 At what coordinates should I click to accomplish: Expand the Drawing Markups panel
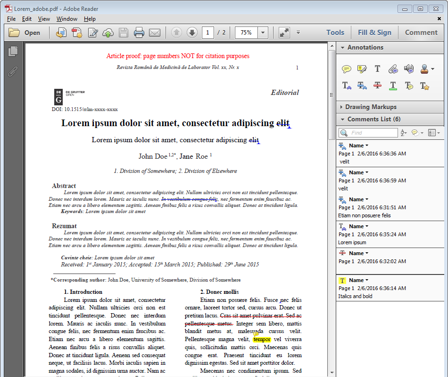tap(341, 107)
